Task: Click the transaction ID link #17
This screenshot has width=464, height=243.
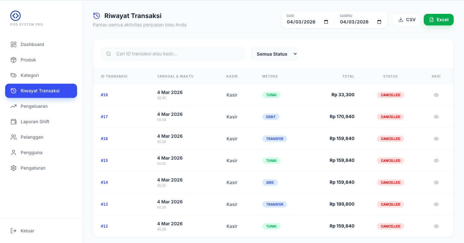Action: coord(104,117)
